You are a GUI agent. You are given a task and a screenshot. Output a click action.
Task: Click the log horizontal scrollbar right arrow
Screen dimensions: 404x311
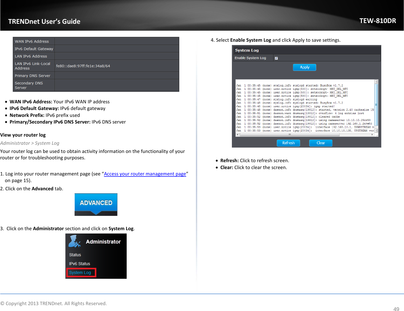[x=372, y=134]
